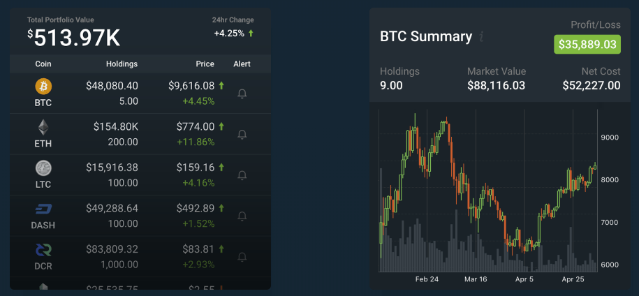
Task: Click the +11.86% ETH change
Action: click(196, 142)
